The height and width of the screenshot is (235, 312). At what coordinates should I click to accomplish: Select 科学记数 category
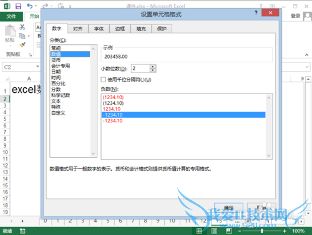pyautogui.click(x=70, y=95)
